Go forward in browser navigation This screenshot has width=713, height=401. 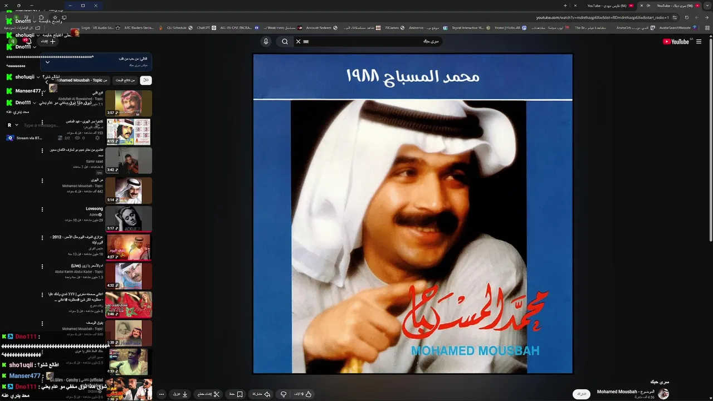pos(697,17)
